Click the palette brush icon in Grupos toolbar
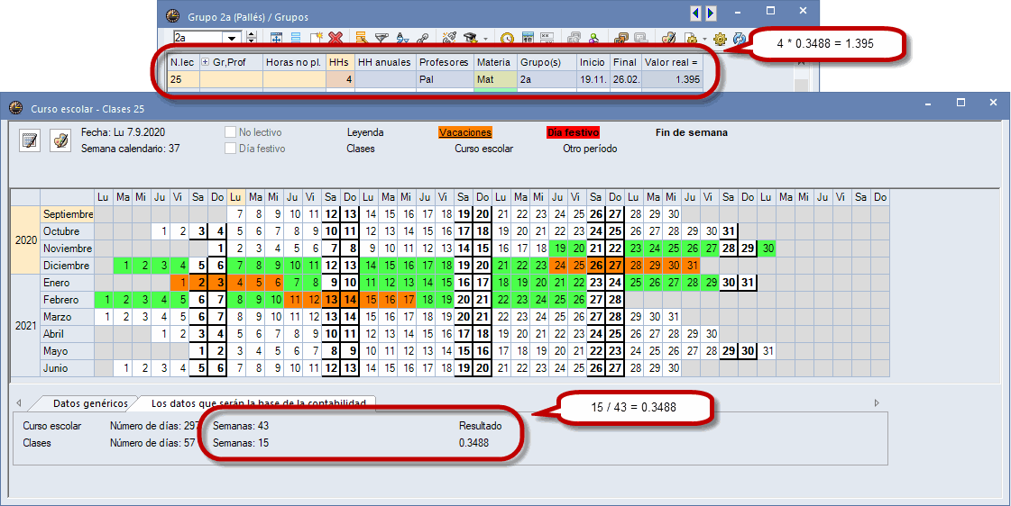Image resolution: width=1011 pixels, height=506 pixels. click(x=668, y=38)
